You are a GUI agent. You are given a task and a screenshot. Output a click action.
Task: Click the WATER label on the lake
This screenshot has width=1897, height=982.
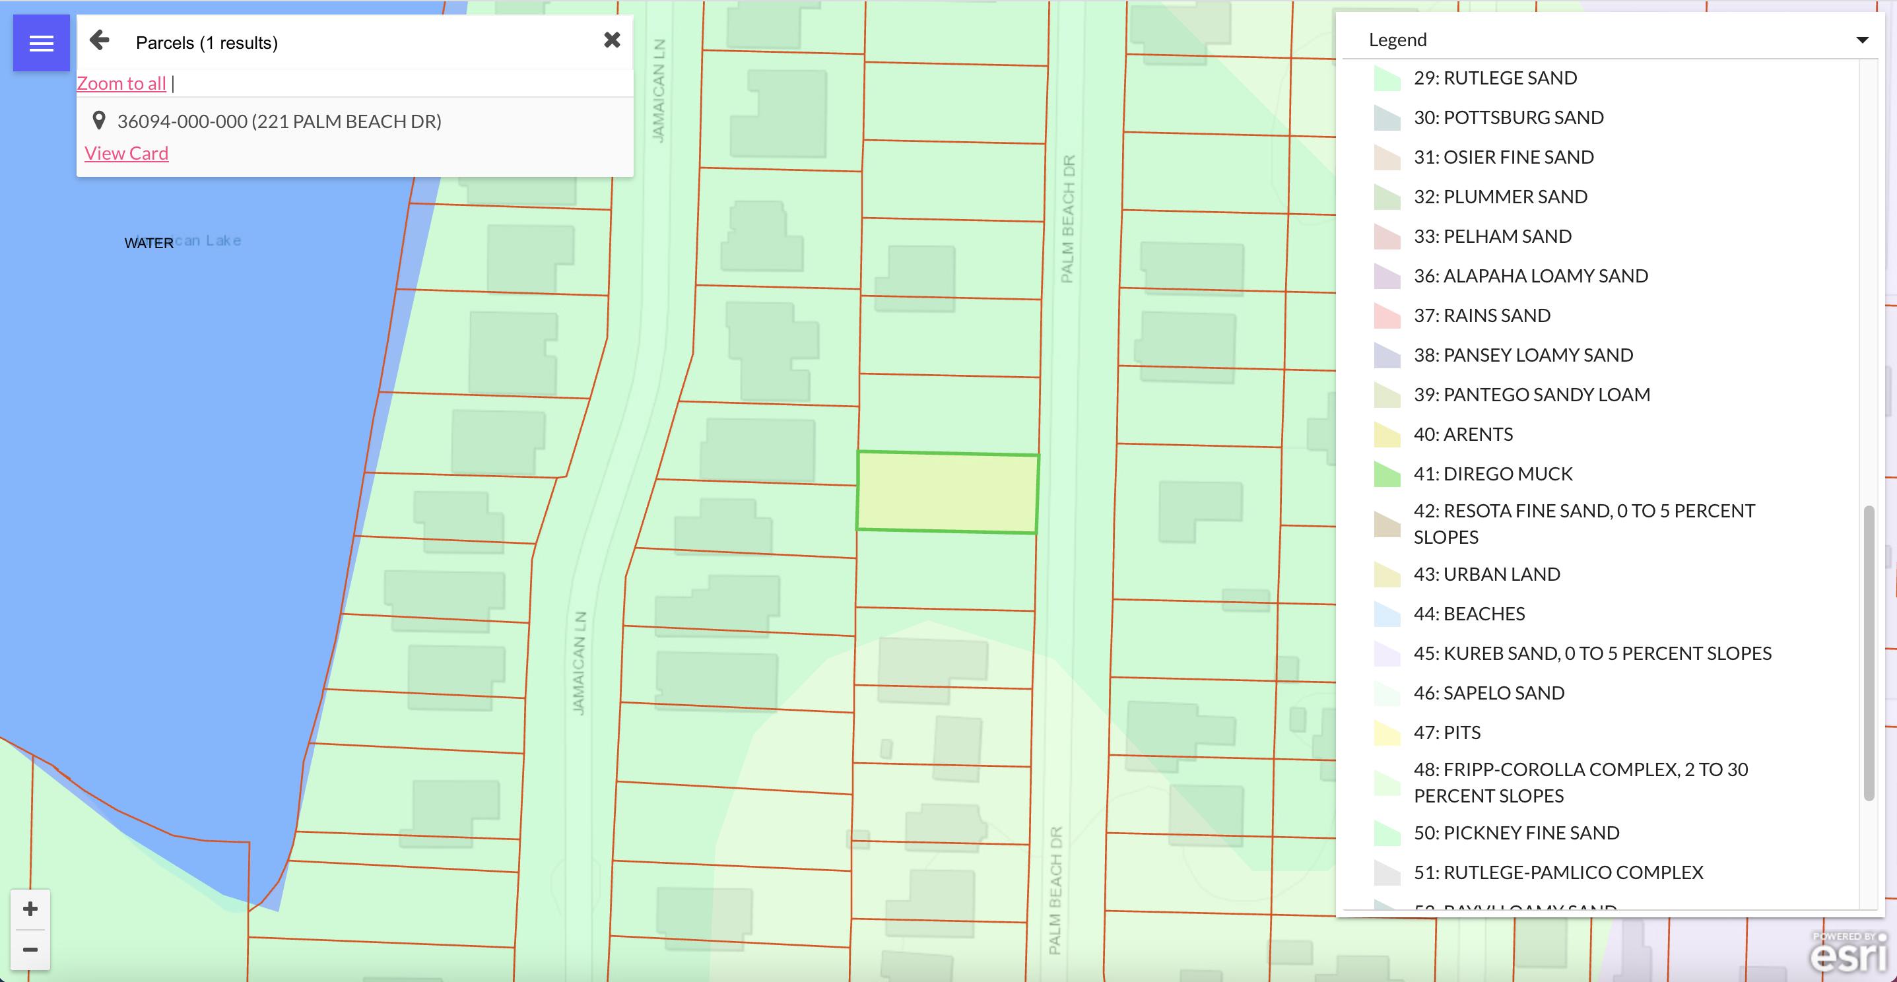coord(149,244)
